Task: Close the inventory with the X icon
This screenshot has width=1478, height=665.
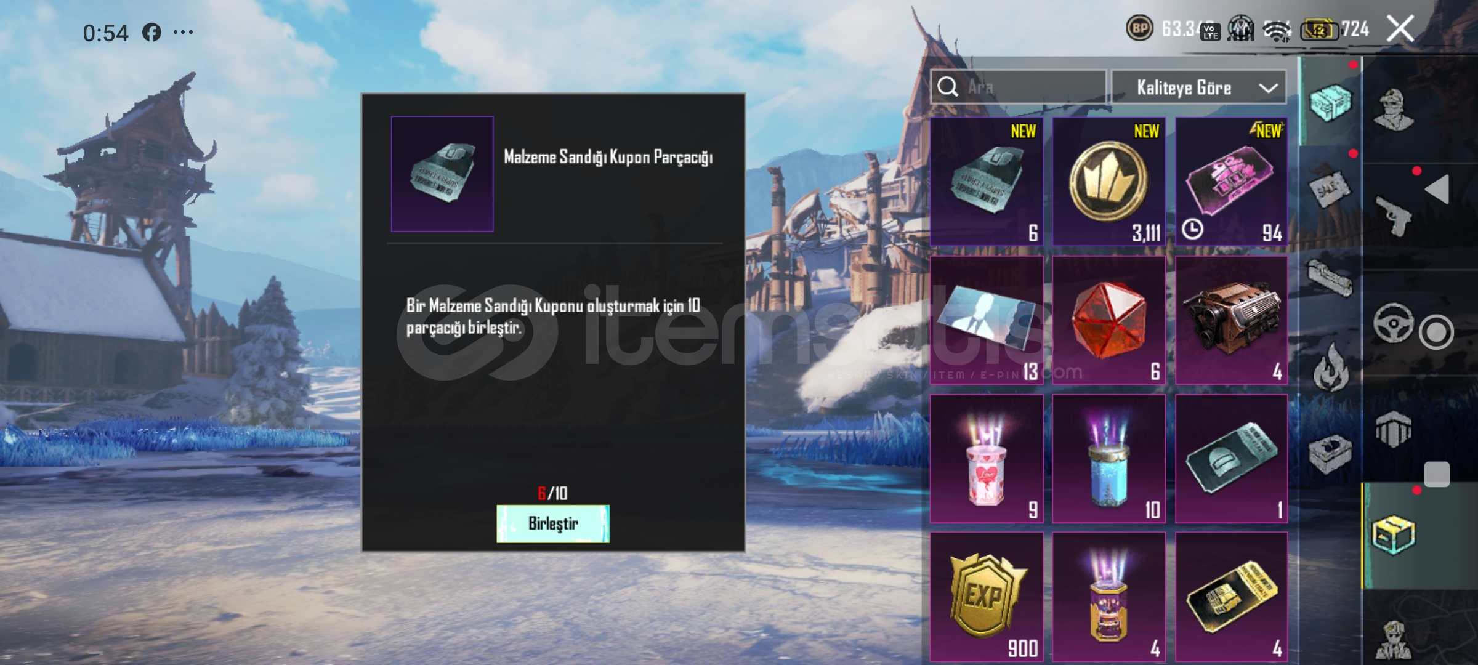Action: pyautogui.click(x=1400, y=29)
